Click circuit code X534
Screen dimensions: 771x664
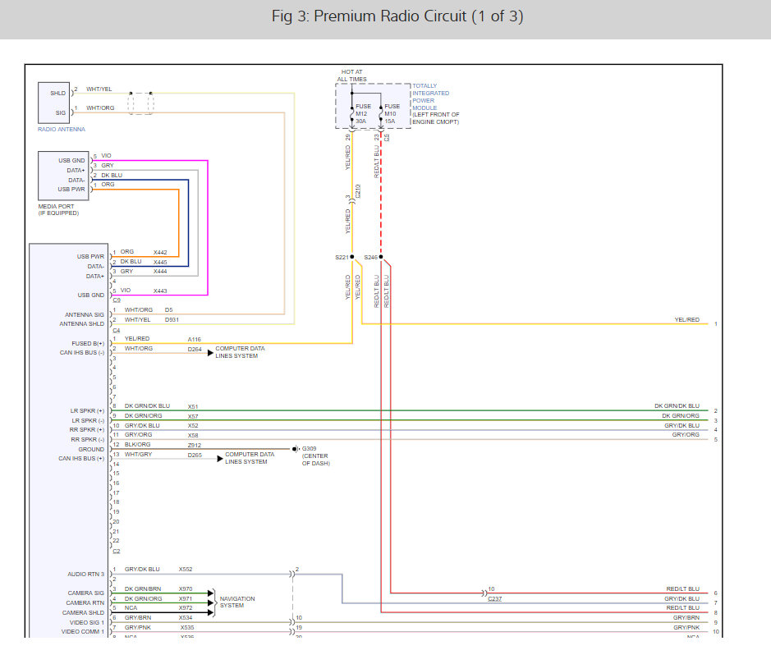tap(186, 618)
